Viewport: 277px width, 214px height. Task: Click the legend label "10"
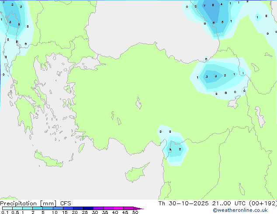pyautogui.click(x=55, y=212)
